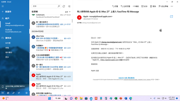Switch ENG input language
The width and height of the screenshot is (180, 101).
click(x=159, y=98)
